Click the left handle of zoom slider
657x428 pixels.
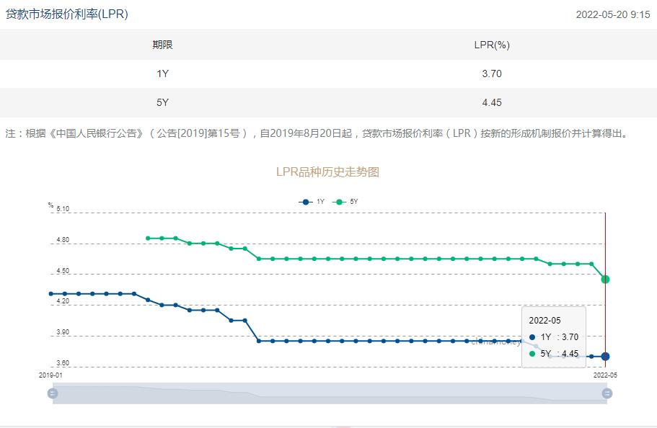pos(53,393)
